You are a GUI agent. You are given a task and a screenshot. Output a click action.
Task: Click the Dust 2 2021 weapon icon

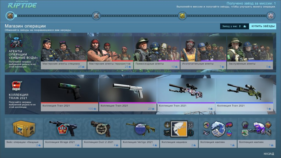tap(101, 128)
